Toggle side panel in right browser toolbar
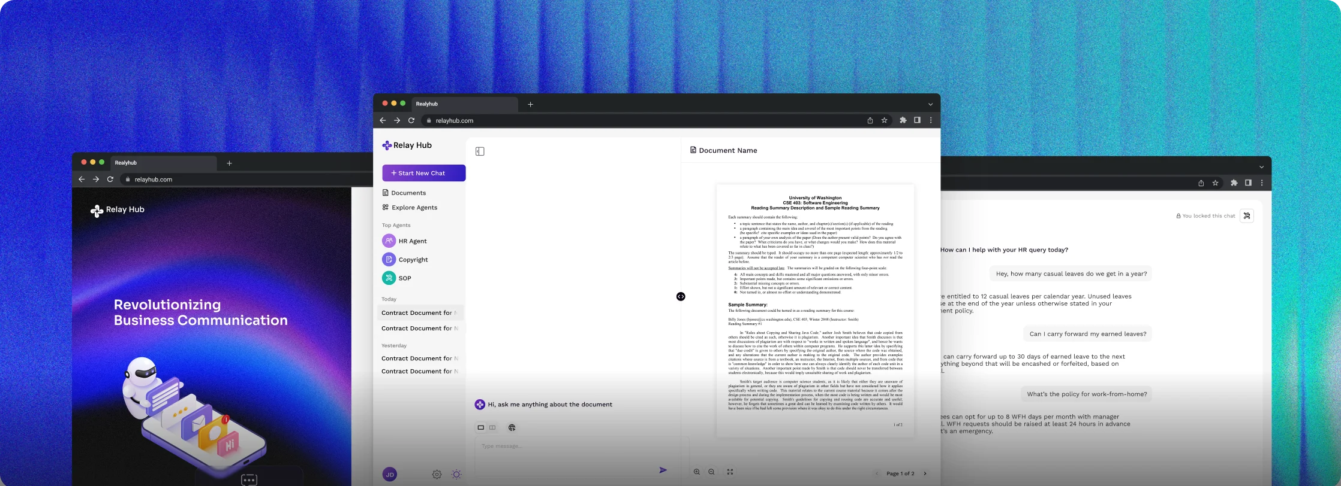Image resolution: width=1341 pixels, height=486 pixels. click(1248, 183)
